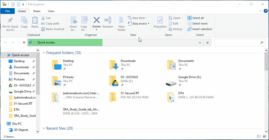Stop loading with address bar X
Screen dimensions: 269x140
[x=208, y=43]
